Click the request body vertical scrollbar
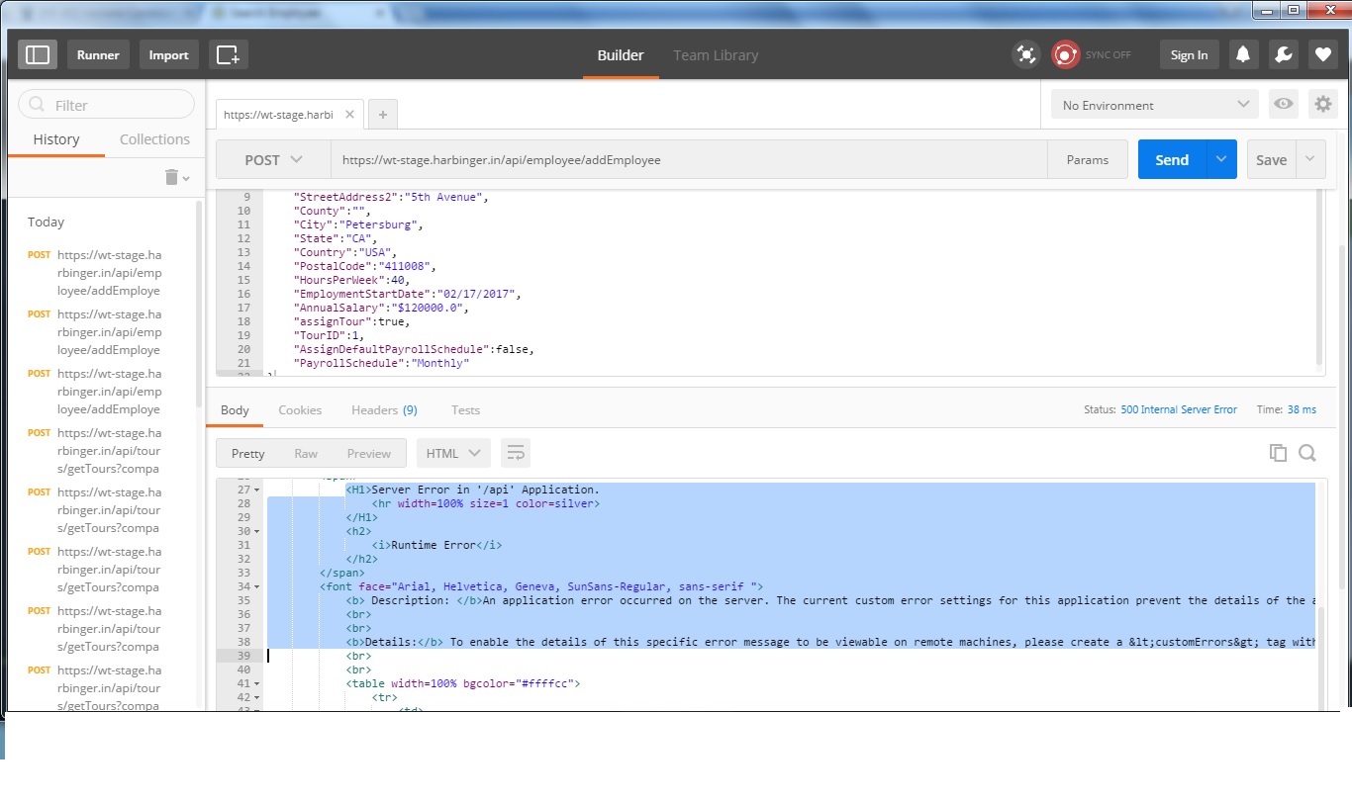The height and width of the screenshot is (803, 1352). coord(1320,277)
